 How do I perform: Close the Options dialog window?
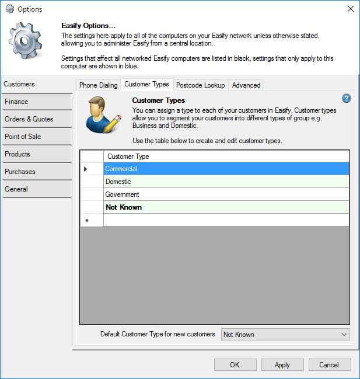(350, 9)
